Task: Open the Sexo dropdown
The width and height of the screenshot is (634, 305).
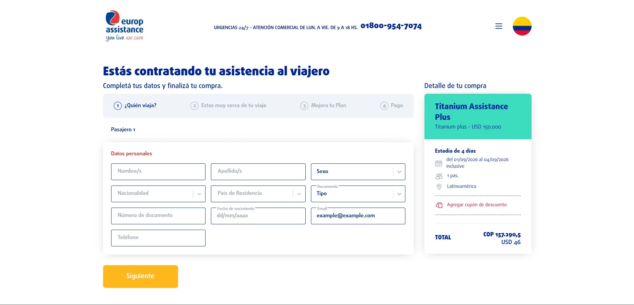Action: (x=358, y=172)
